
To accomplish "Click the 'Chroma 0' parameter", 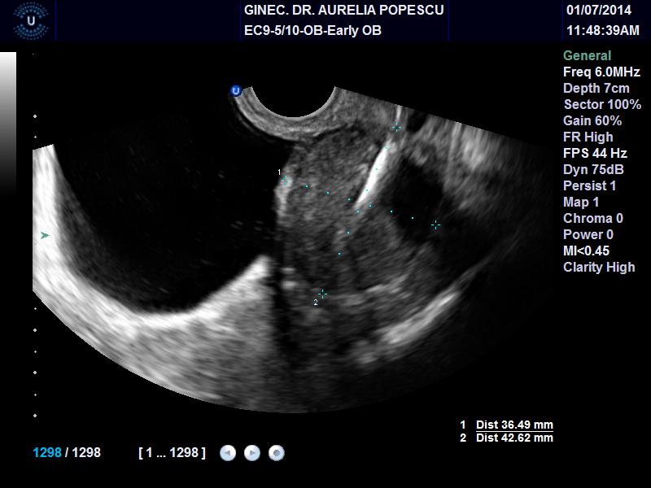I will pyautogui.click(x=593, y=218).
